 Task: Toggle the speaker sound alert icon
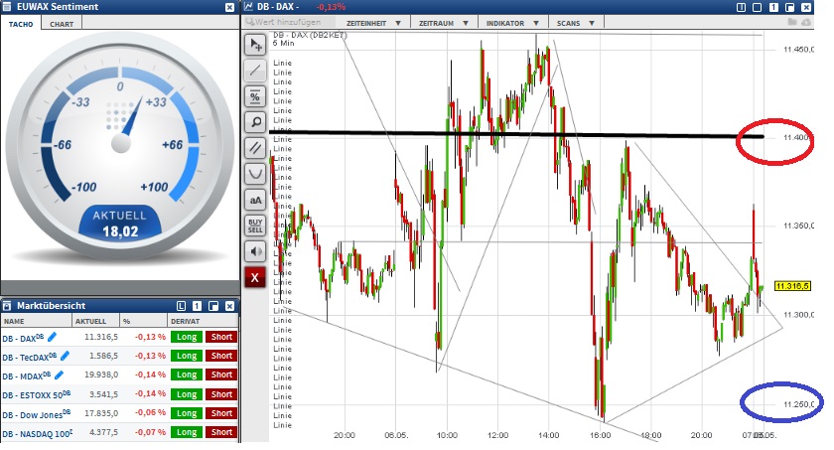pos(255,251)
